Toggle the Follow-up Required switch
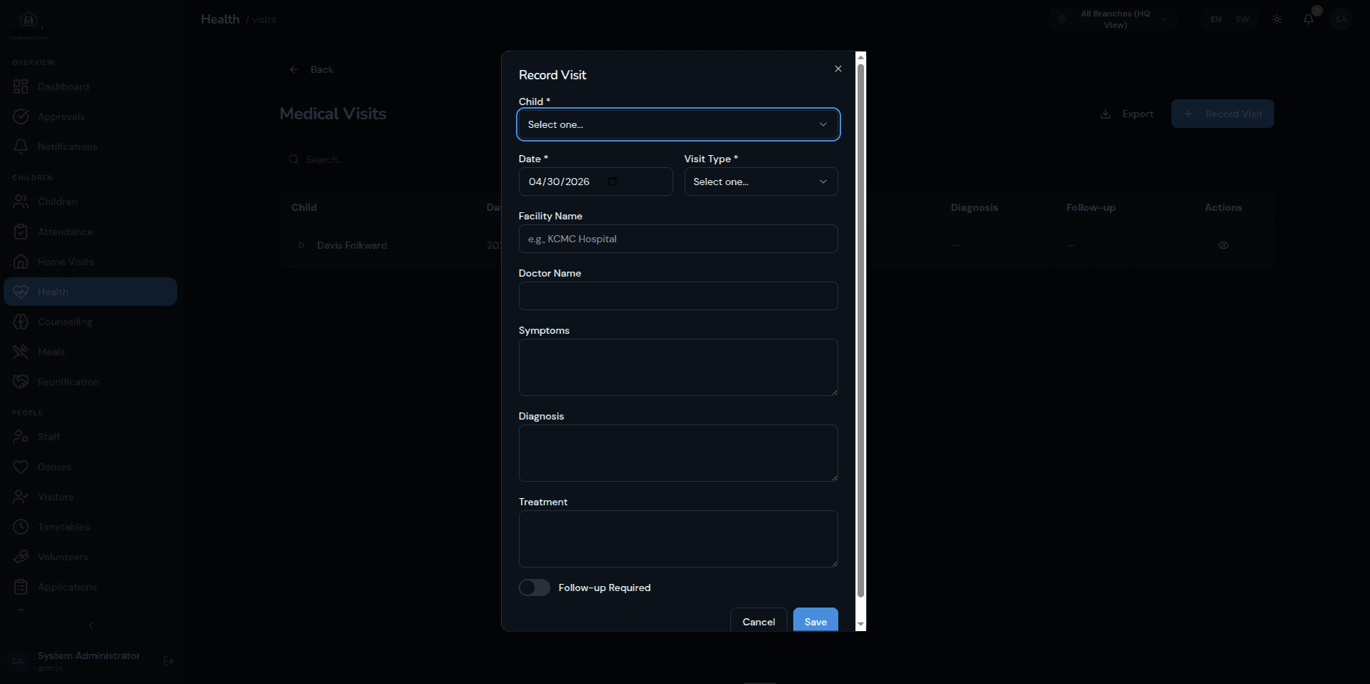This screenshot has height=684, width=1370. pos(535,588)
